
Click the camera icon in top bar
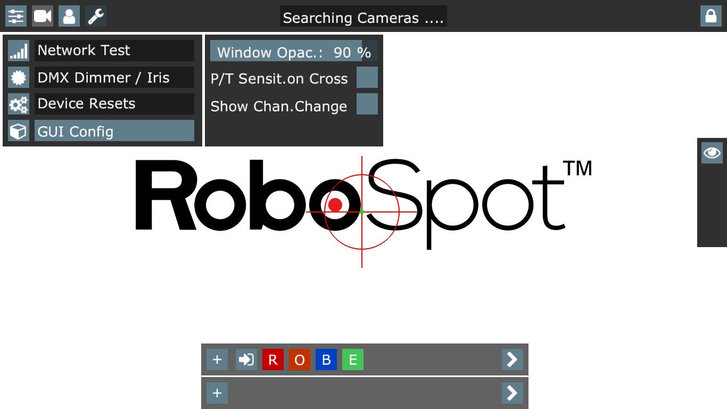(x=43, y=16)
